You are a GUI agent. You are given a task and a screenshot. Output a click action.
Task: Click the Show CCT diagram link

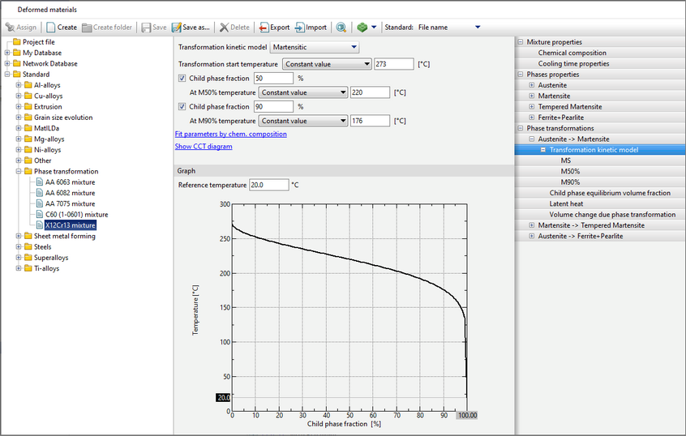(x=203, y=147)
